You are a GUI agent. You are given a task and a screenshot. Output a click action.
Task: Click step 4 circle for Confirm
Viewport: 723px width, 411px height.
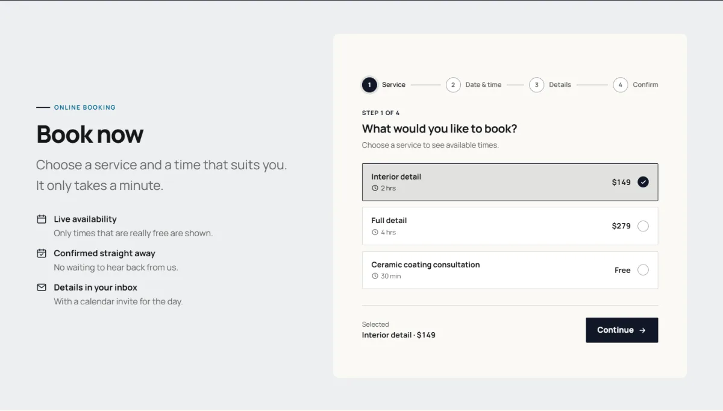point(620,85)
